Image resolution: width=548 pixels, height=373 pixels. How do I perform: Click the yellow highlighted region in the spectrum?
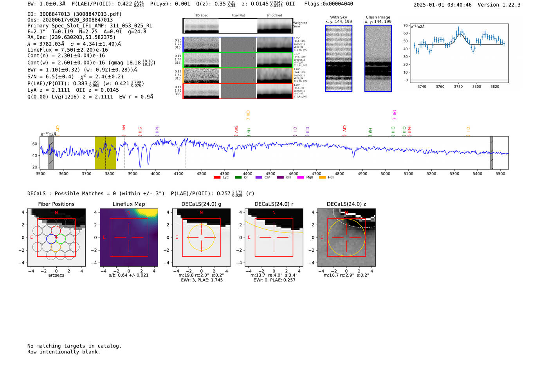105,153
